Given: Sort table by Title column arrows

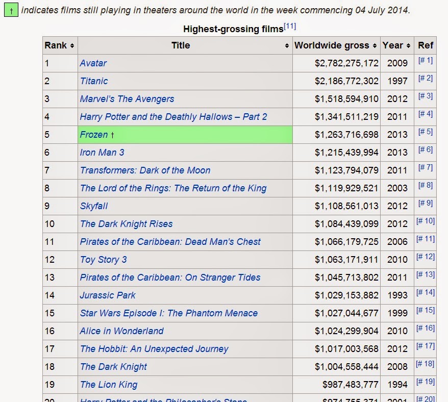Looking at the screenshot, I should coord(287,45).
